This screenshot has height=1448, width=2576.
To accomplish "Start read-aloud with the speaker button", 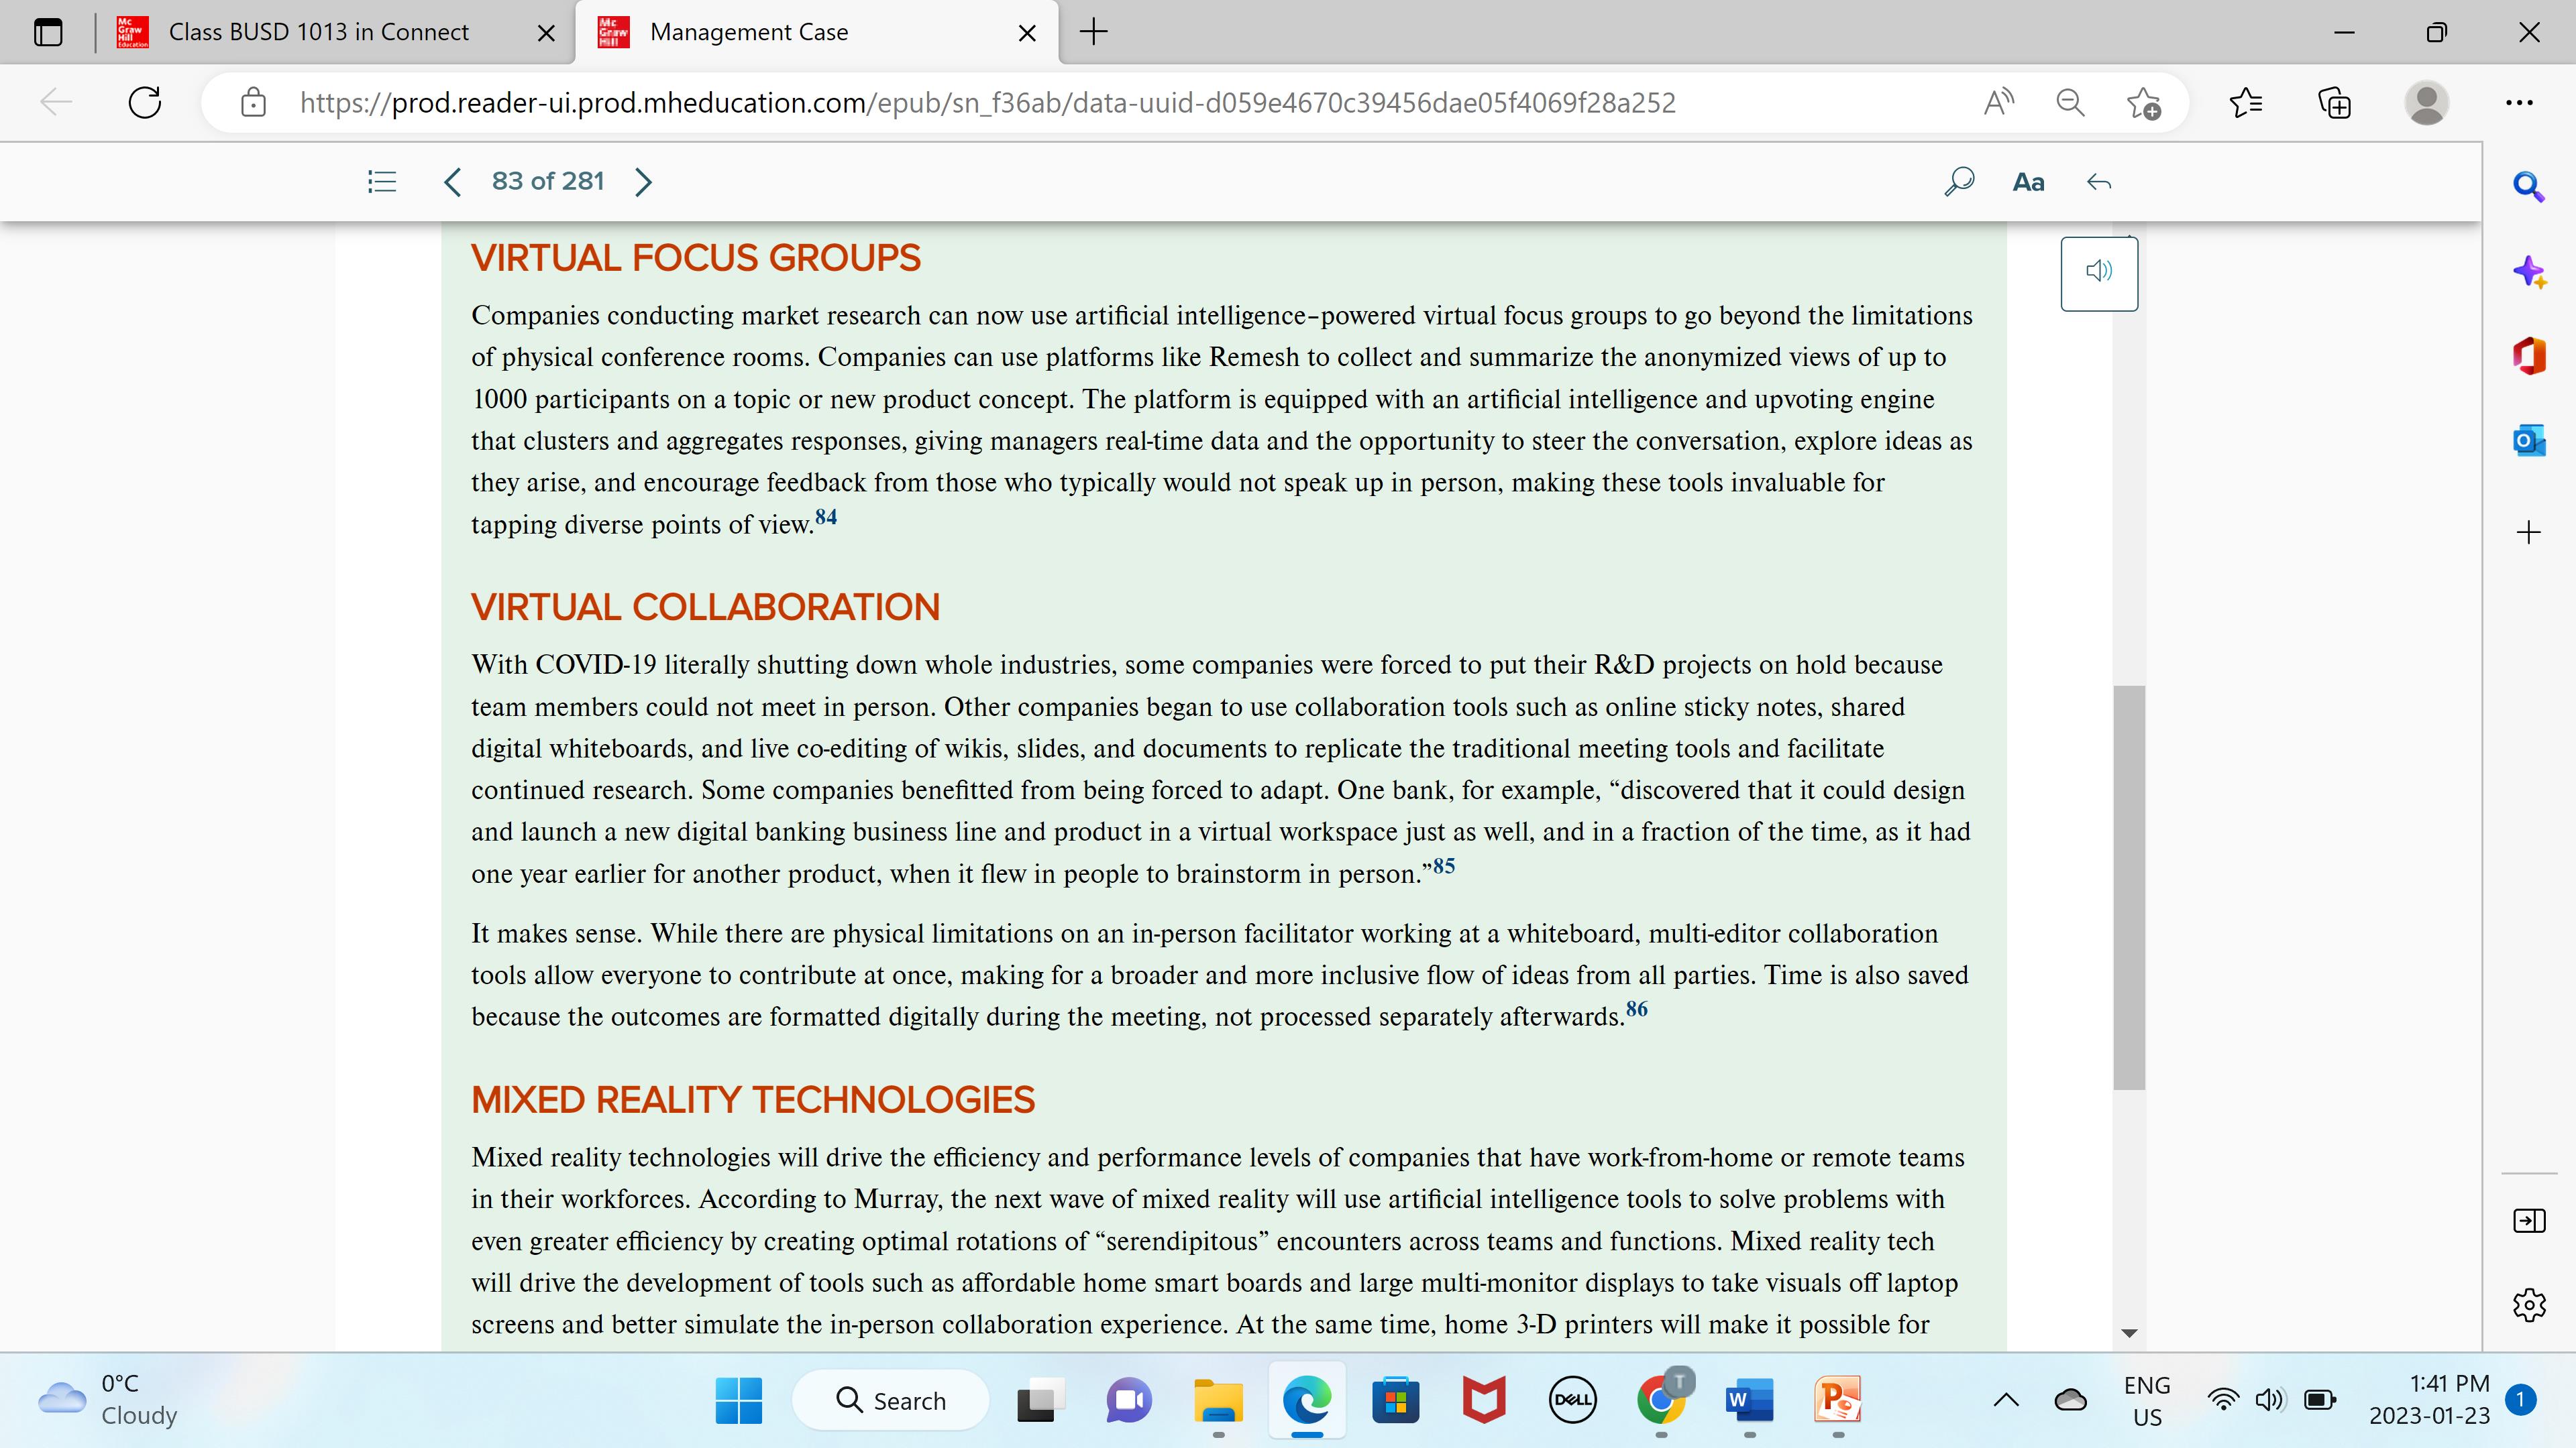I will 2099,271.
